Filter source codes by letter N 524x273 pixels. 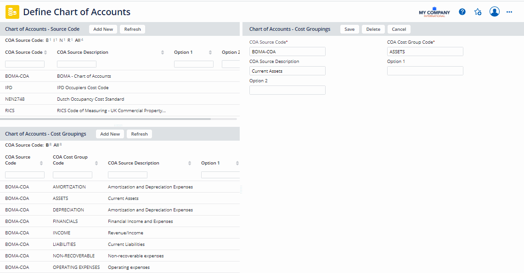[61, 40]
